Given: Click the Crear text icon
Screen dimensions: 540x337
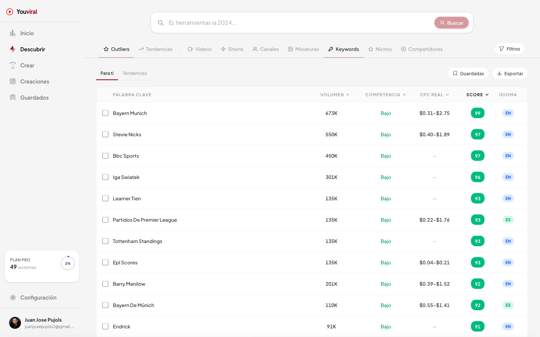Looking at the screenshot, I should point(13,65).
